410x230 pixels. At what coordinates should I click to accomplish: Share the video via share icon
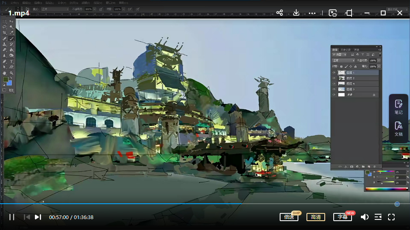280,13
